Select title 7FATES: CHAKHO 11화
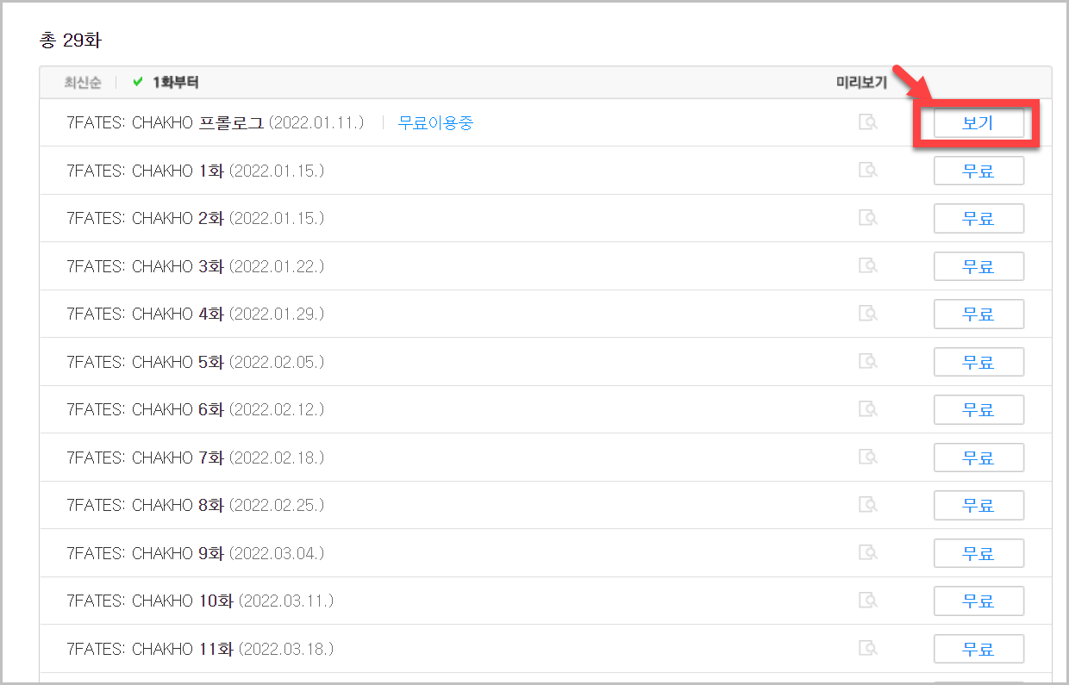Image resolution: width=1069 pixels, height=685 pixels. coord(150,649)
